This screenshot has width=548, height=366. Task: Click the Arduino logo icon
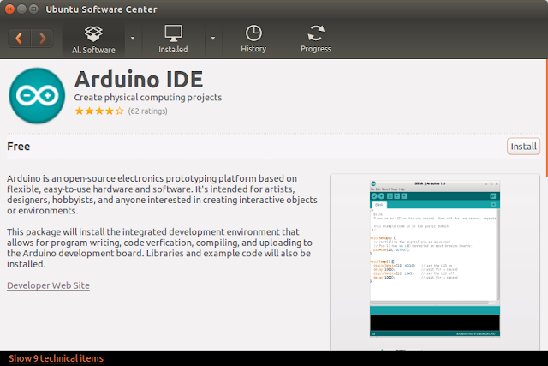point(37,95)
